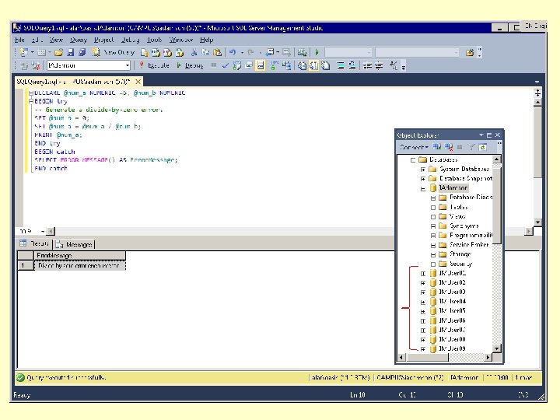
Task: Expand the System Databases node
Action: click(x=423, y=169)
